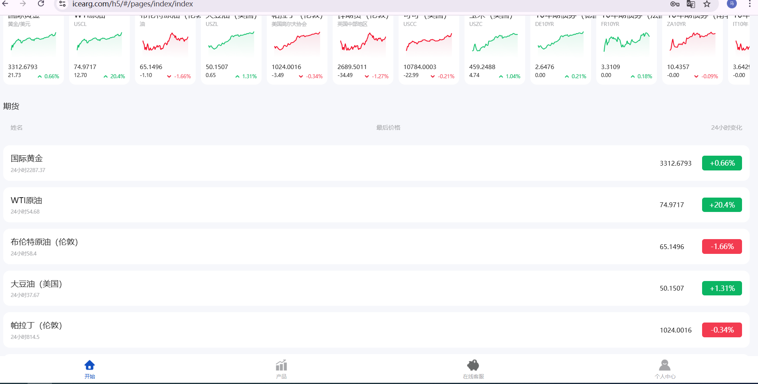Click the 24小时变化 column header
Image resolution: width=758 pixels, height=384 pixels.
click(726, 128)
